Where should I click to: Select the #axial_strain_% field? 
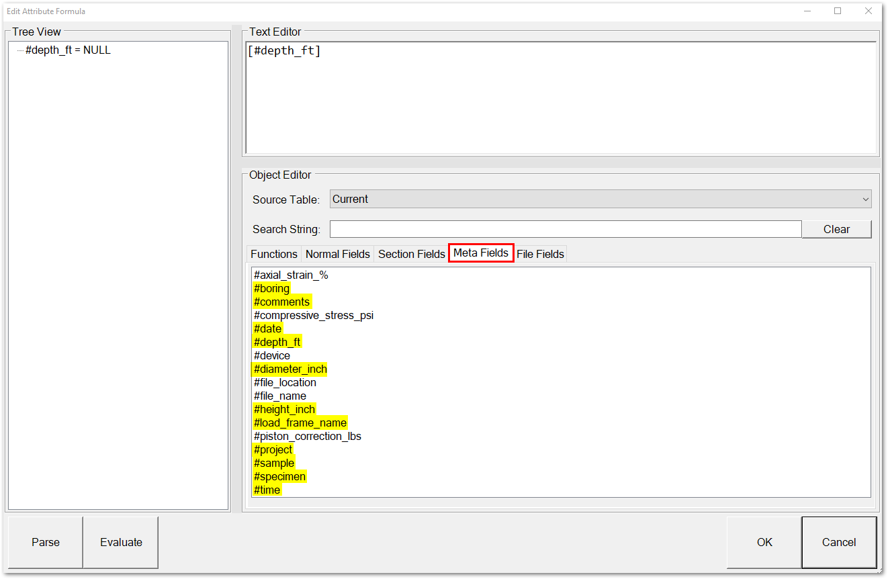(x=291, y=275)
